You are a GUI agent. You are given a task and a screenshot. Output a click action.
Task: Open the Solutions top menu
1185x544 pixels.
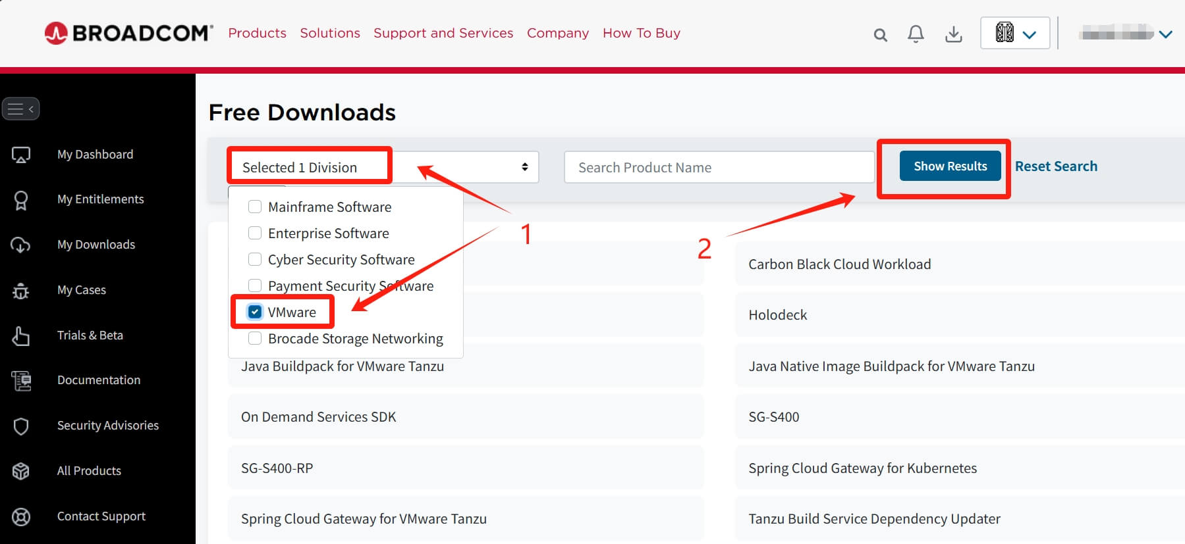tap(330, 33)
